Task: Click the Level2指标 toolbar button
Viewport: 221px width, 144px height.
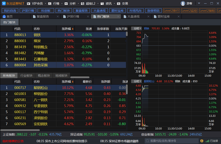Action: click(207, 11)
